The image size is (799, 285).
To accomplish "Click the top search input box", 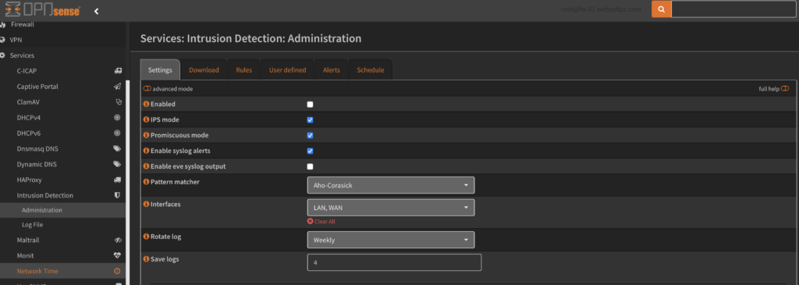I will pos(734,9).
